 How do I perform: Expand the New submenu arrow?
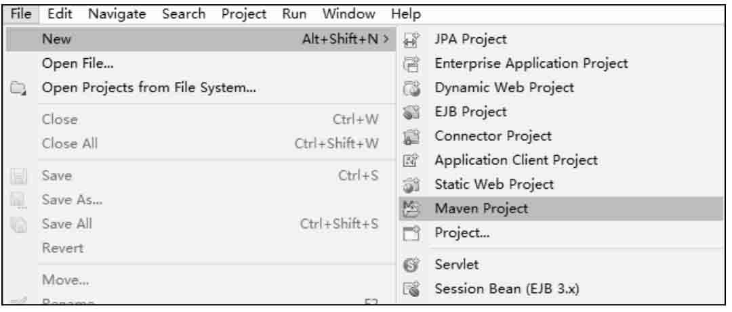[x=386, y=39]
